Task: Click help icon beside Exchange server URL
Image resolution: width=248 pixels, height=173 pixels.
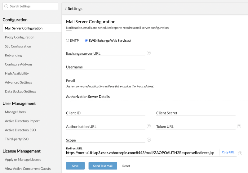Action: [x=149, y=53]
